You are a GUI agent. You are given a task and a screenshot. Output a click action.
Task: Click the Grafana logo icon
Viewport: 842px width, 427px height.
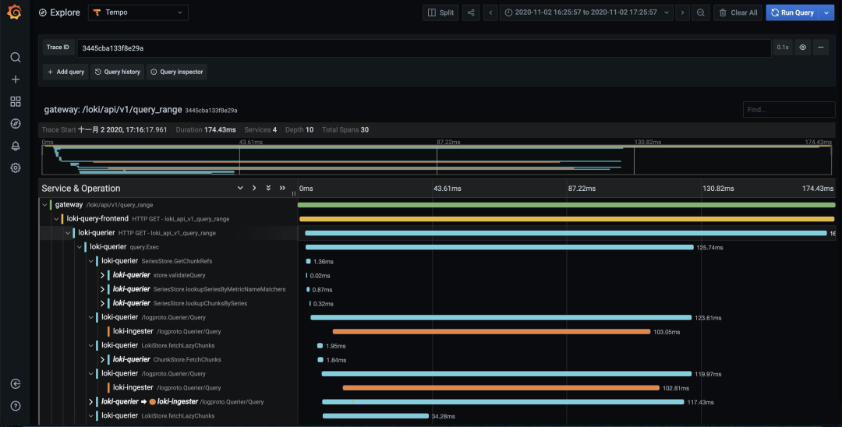(15, 12)
